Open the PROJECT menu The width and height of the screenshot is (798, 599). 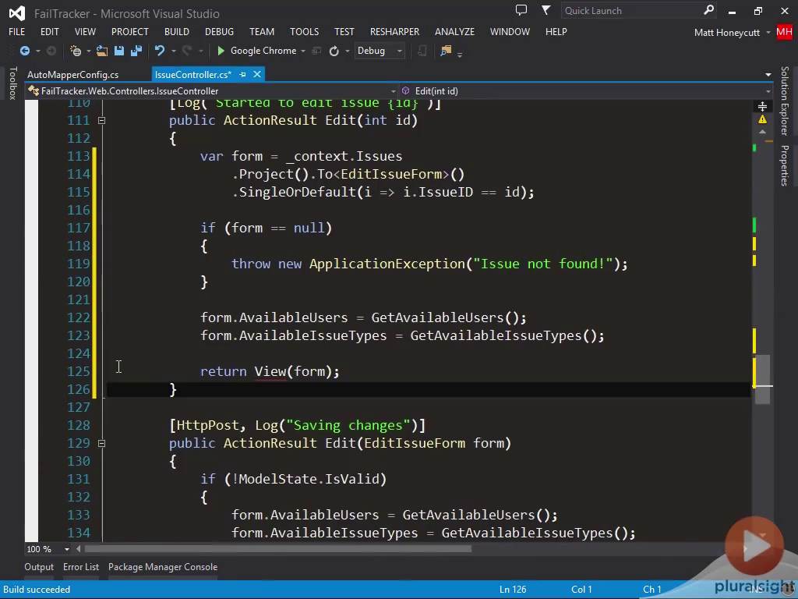(130, 31)
